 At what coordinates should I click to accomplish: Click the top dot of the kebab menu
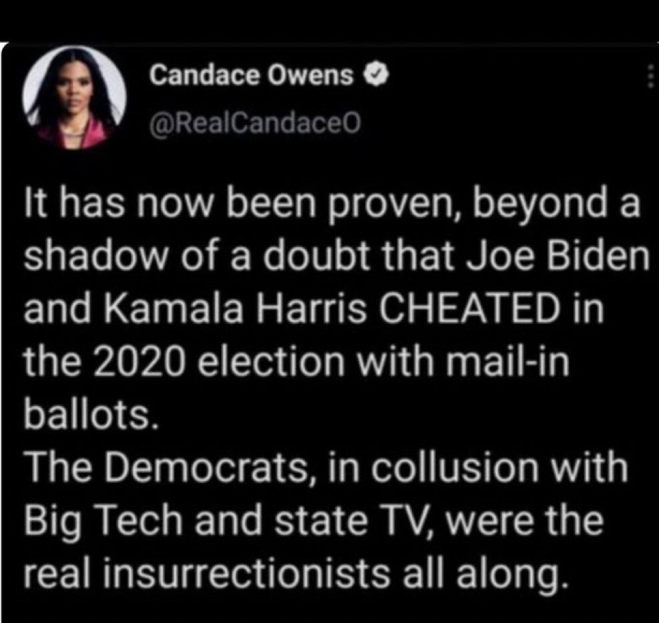[650, 67]
